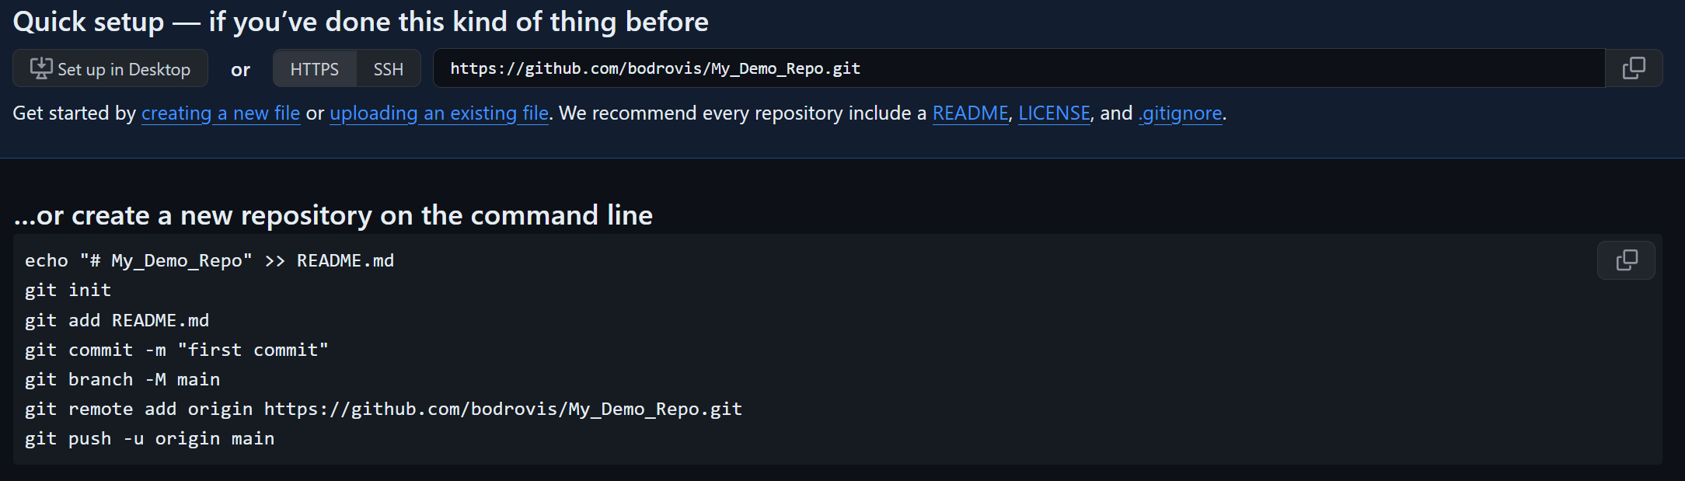
Task: Select the "git branch -M main" line
Action: (122, 379)
